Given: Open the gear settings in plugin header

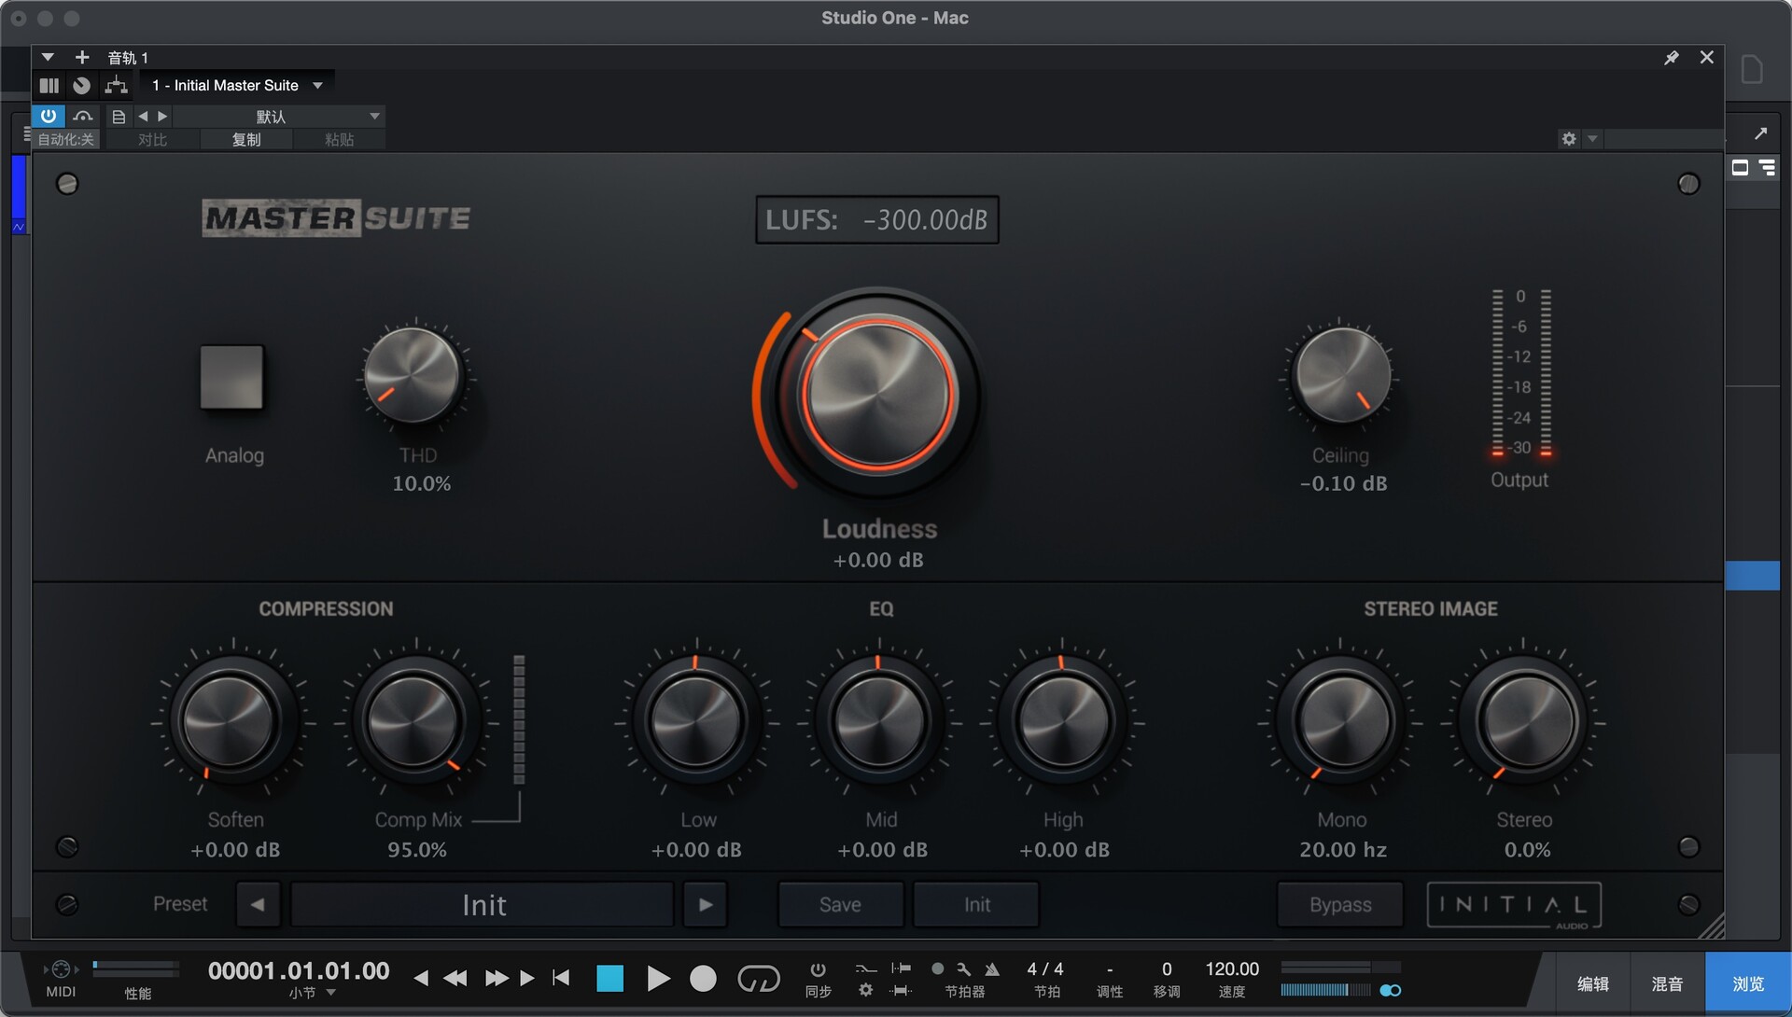Looking at the screenshot, I should pos(1569,139).
